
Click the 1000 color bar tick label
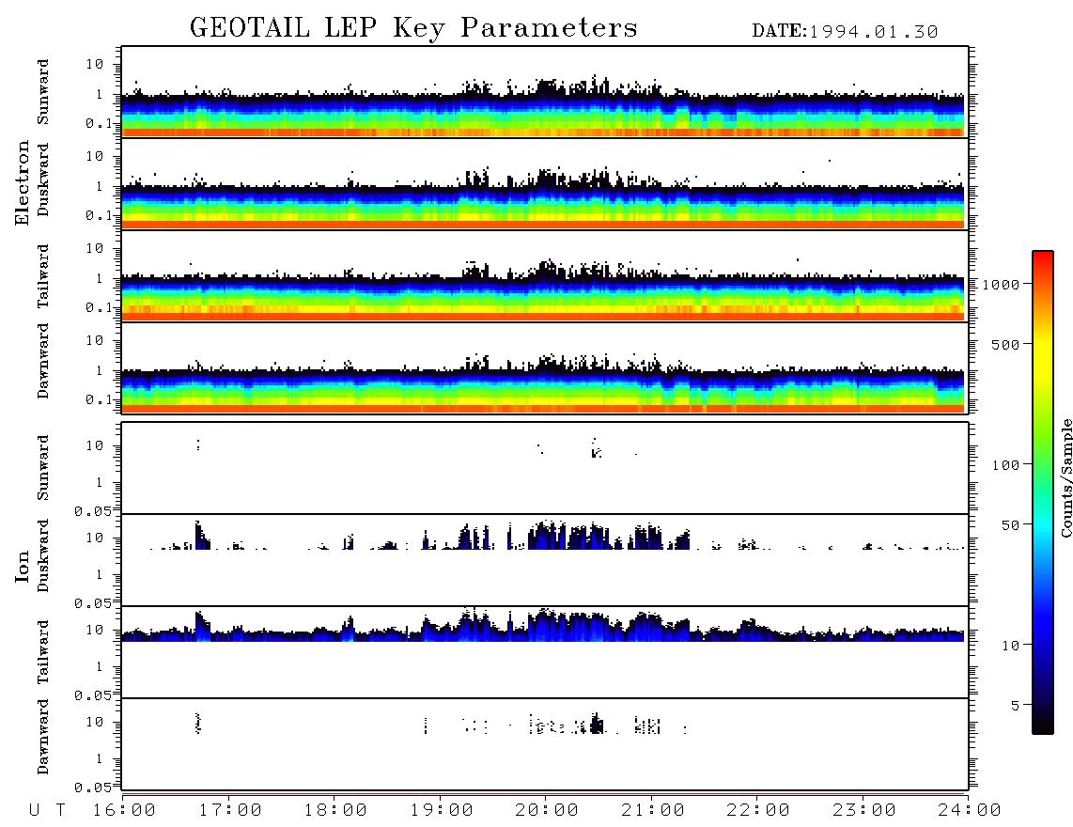pos(1002,285)
